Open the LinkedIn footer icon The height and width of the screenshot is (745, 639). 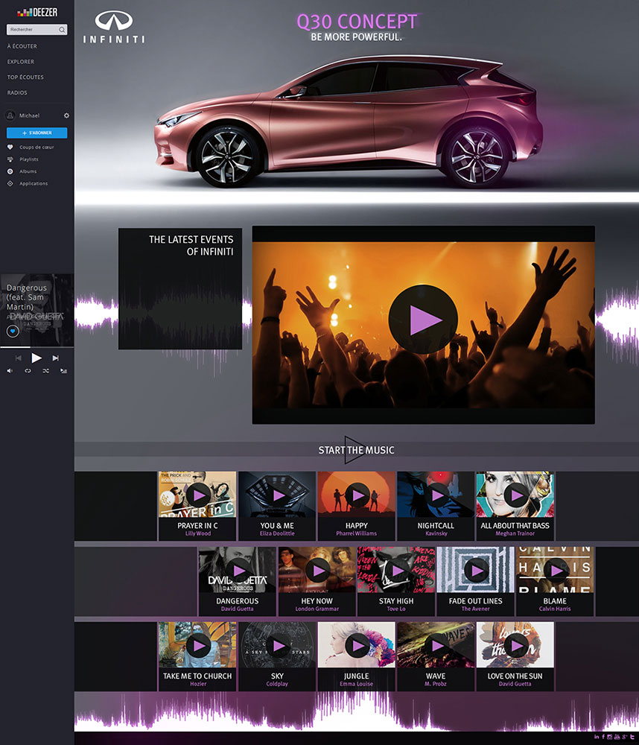(597, 737)
